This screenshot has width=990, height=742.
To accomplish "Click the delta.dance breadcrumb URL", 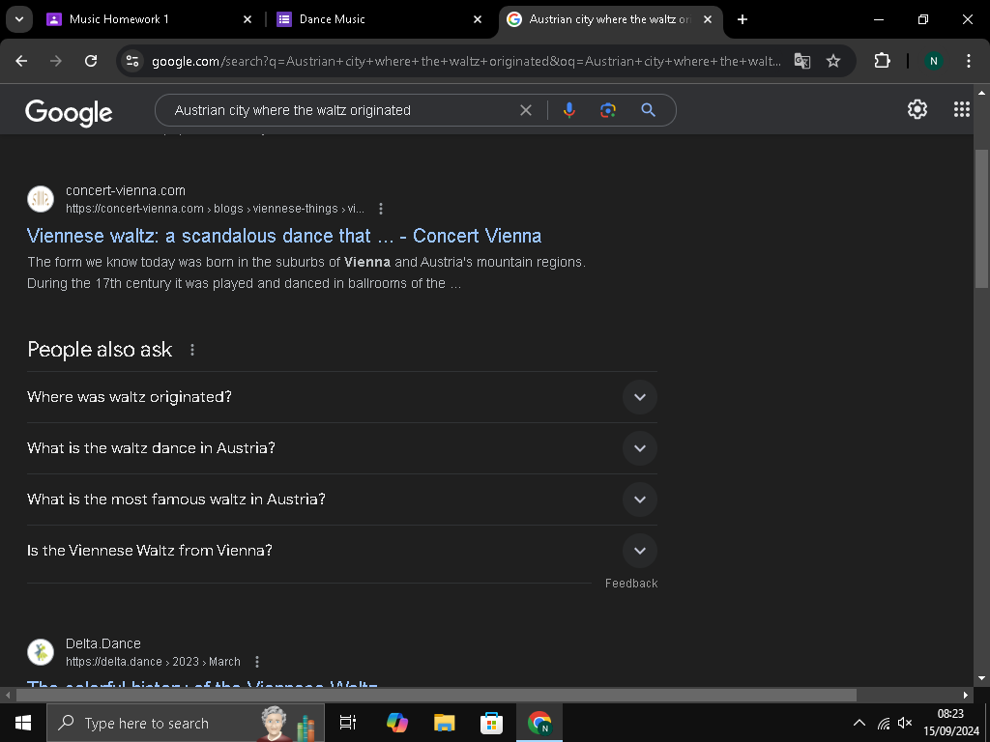I will (x=153, y=661).
